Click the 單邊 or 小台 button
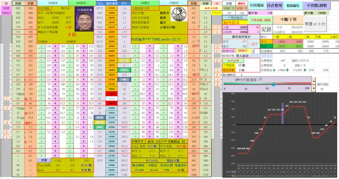 (x=315, y=24)
